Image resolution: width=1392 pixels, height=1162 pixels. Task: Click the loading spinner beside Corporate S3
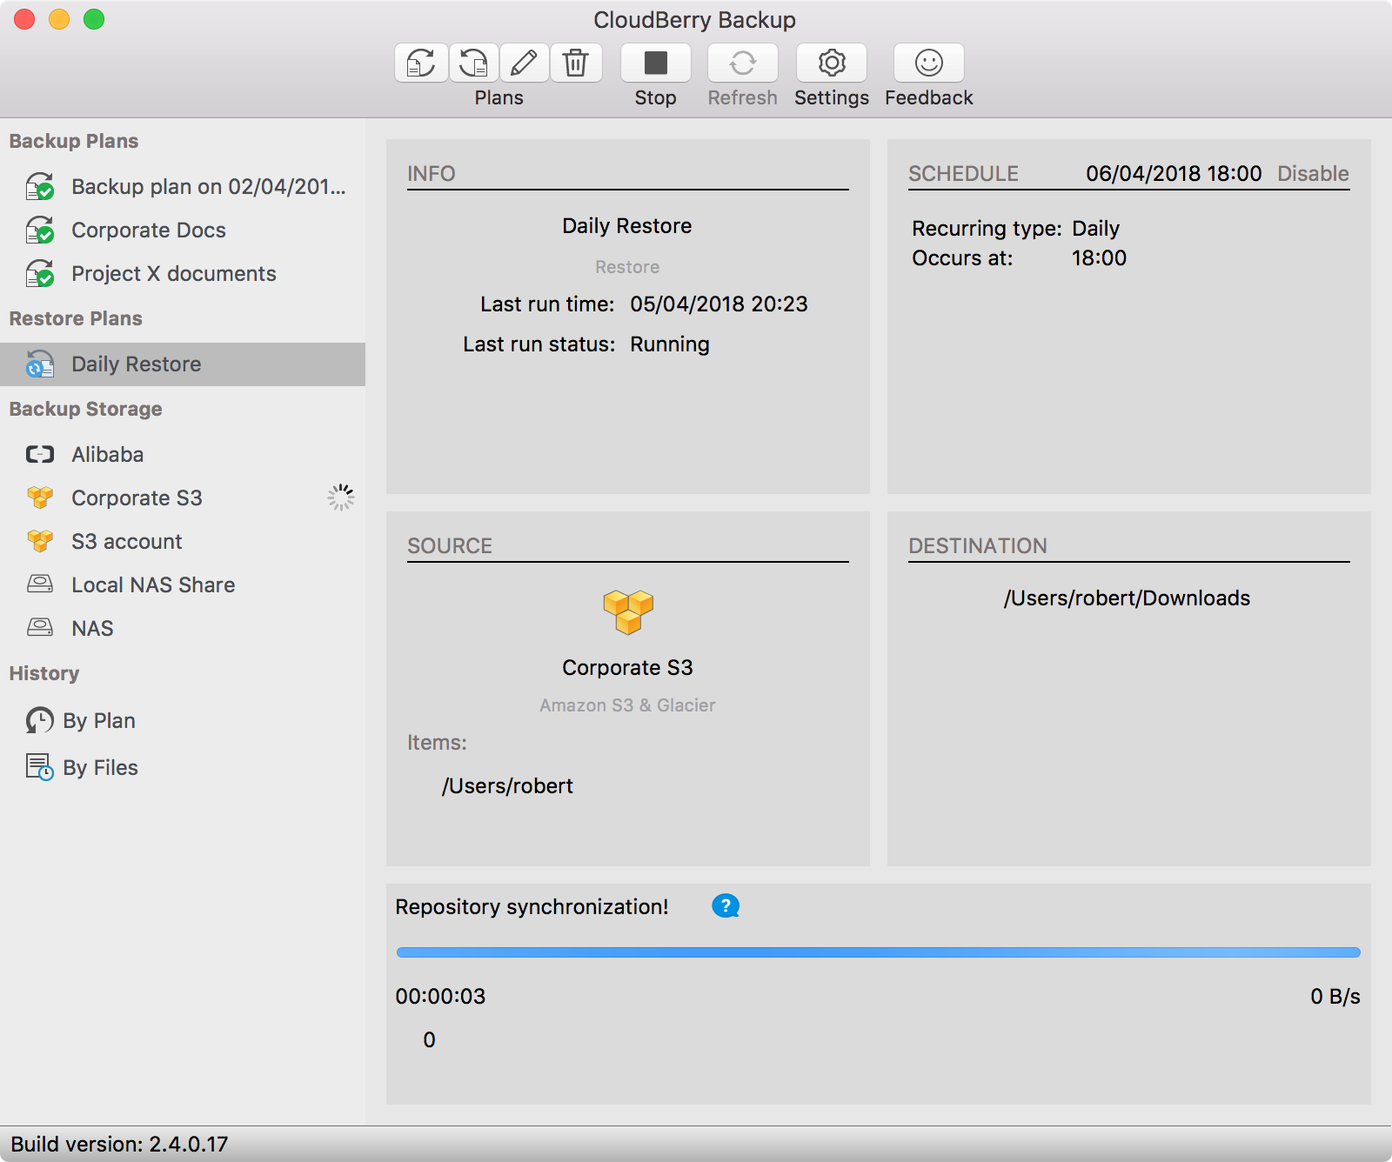[341, 498]
